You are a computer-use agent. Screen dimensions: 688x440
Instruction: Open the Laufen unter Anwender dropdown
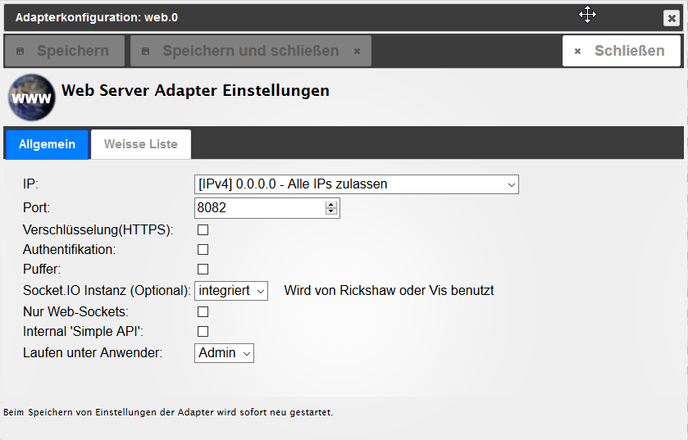[224, 353]
